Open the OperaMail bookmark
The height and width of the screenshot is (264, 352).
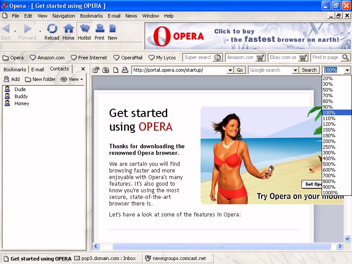128,58
